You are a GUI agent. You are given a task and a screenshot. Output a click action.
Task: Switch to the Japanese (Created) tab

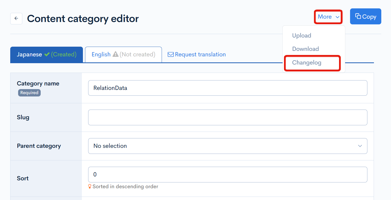click(46, 55)
